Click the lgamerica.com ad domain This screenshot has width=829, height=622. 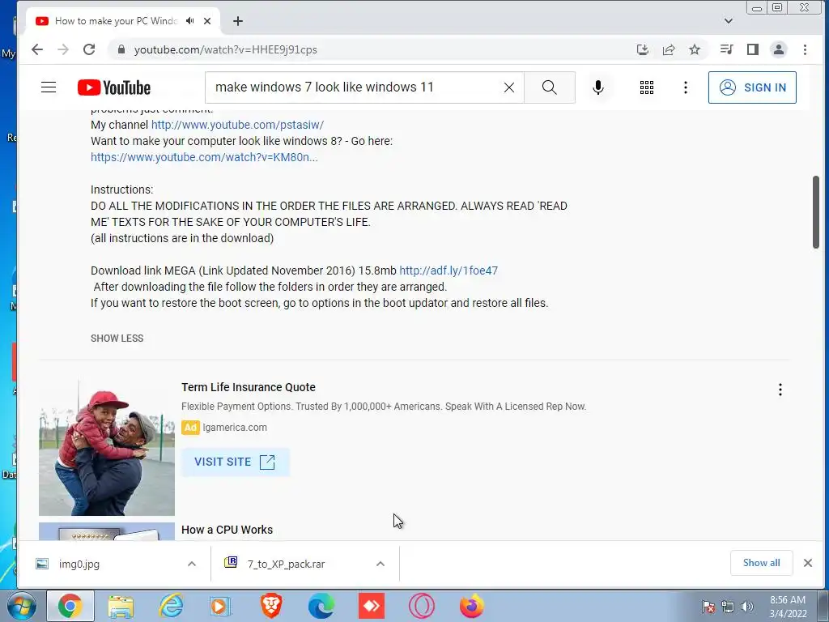pos(235,428)
